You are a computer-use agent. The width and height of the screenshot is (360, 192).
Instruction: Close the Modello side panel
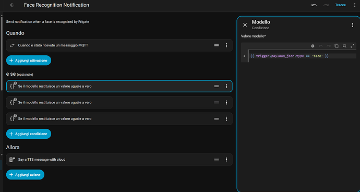coord(245,25)
